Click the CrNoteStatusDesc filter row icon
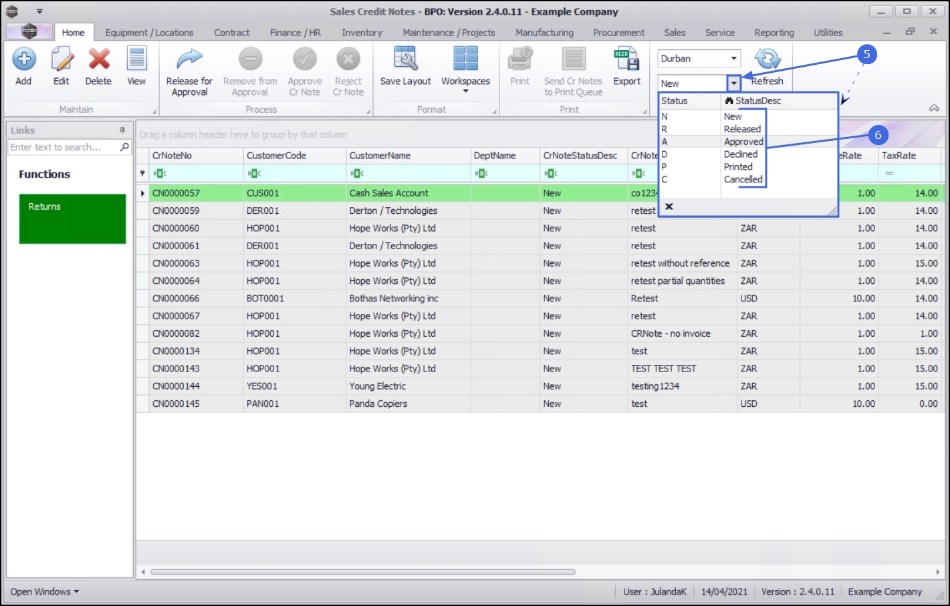 click(551, 174)
